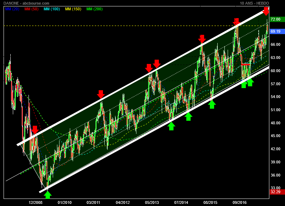This screenshot has height=206, width=285.
Task: Click the 09/2016 date axis label
Action: point(239,202)
